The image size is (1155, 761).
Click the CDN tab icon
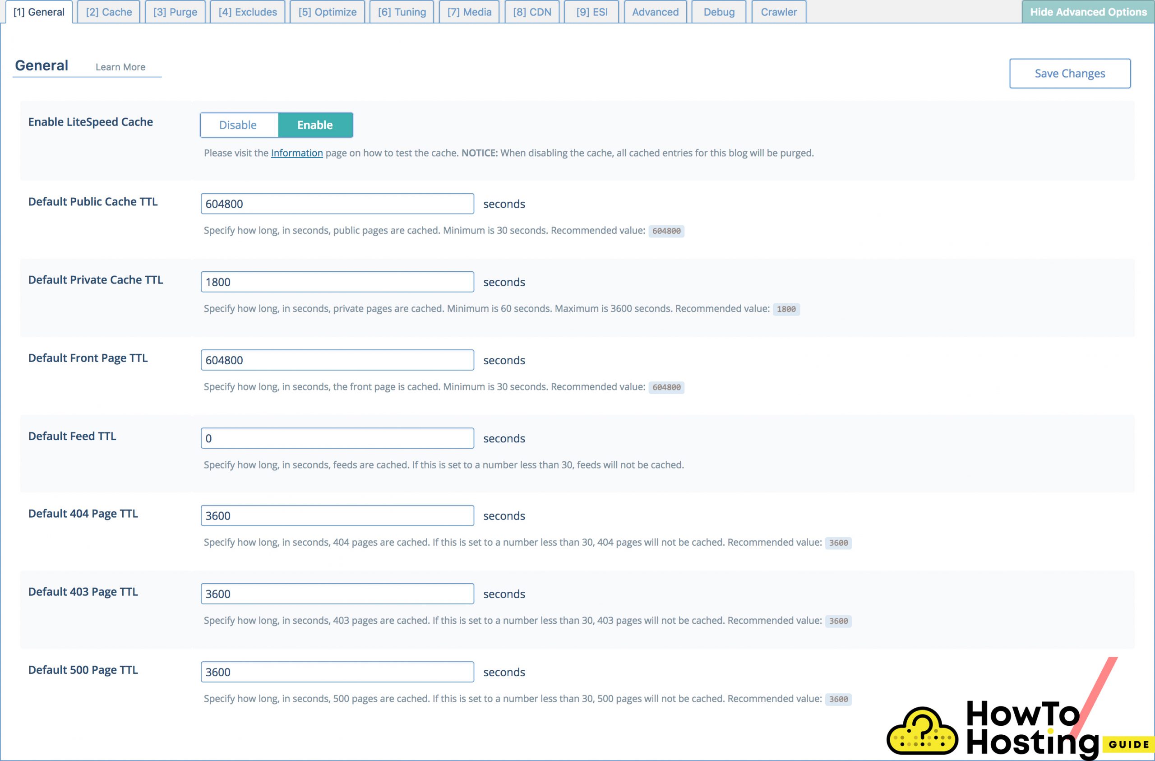(531, 12)
